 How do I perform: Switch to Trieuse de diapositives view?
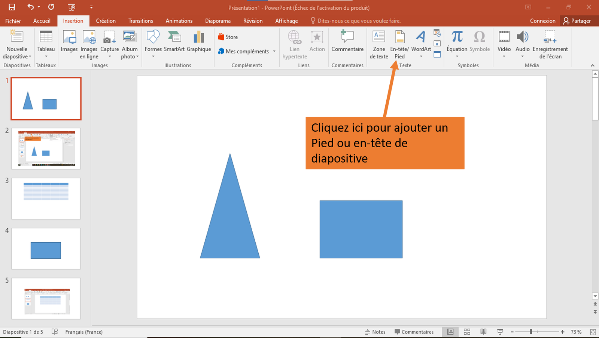[x=467, y=332]
